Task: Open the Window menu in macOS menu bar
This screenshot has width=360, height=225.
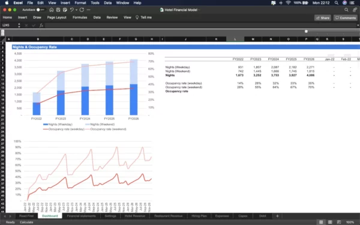Action: pyautogui.click(x=122, y=3)
